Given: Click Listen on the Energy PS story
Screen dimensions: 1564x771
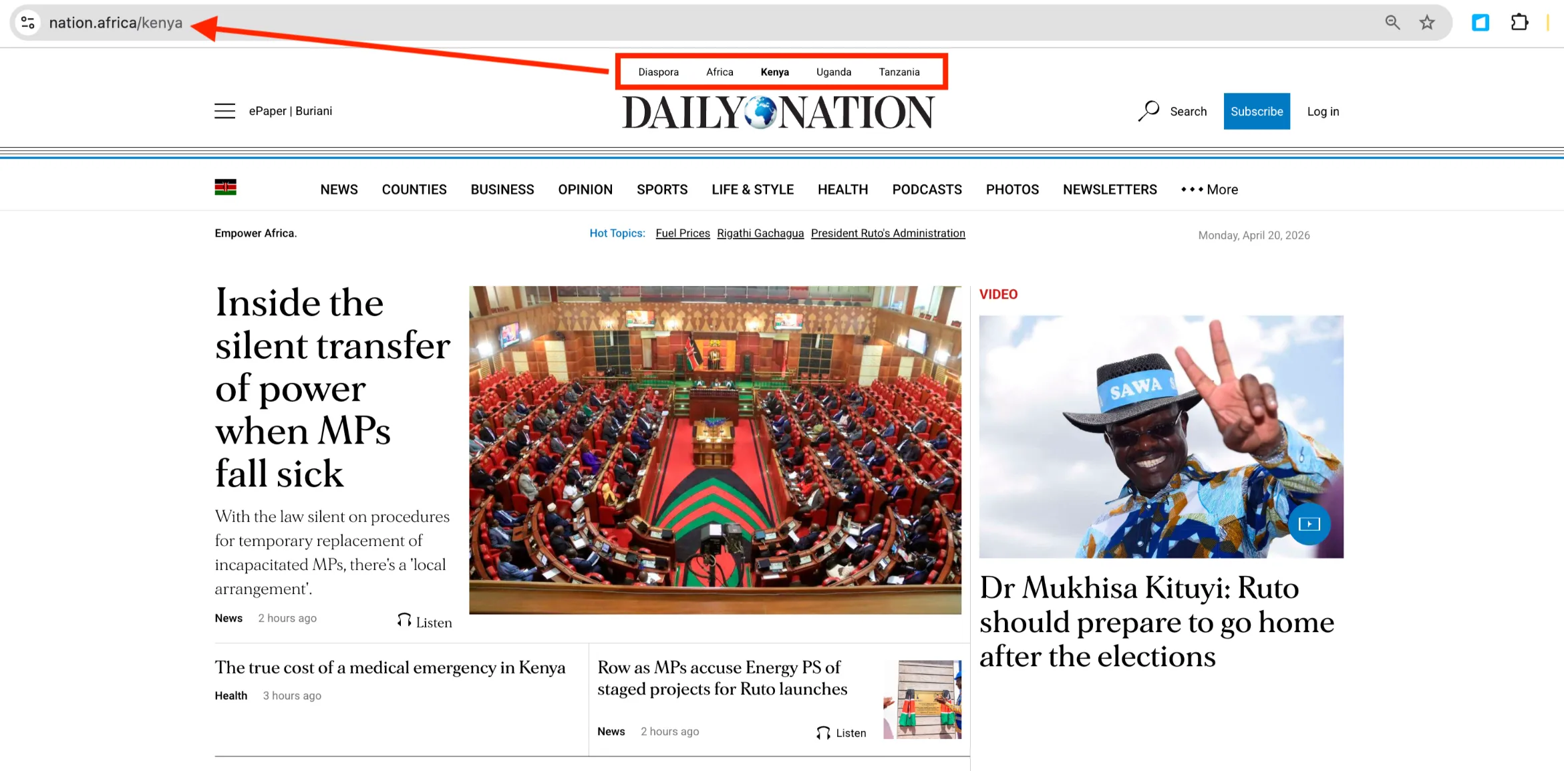Looking at the screenshot, I should [x=841, y=733].
